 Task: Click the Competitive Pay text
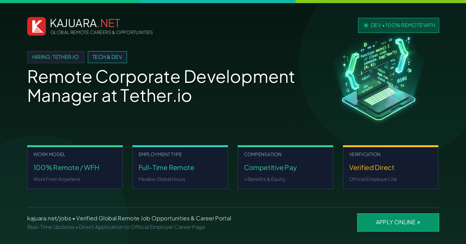click(270, 168)
